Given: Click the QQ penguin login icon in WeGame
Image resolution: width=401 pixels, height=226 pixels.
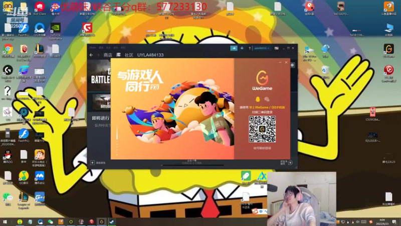Looking at the screenshot, I should coord(258,99).
